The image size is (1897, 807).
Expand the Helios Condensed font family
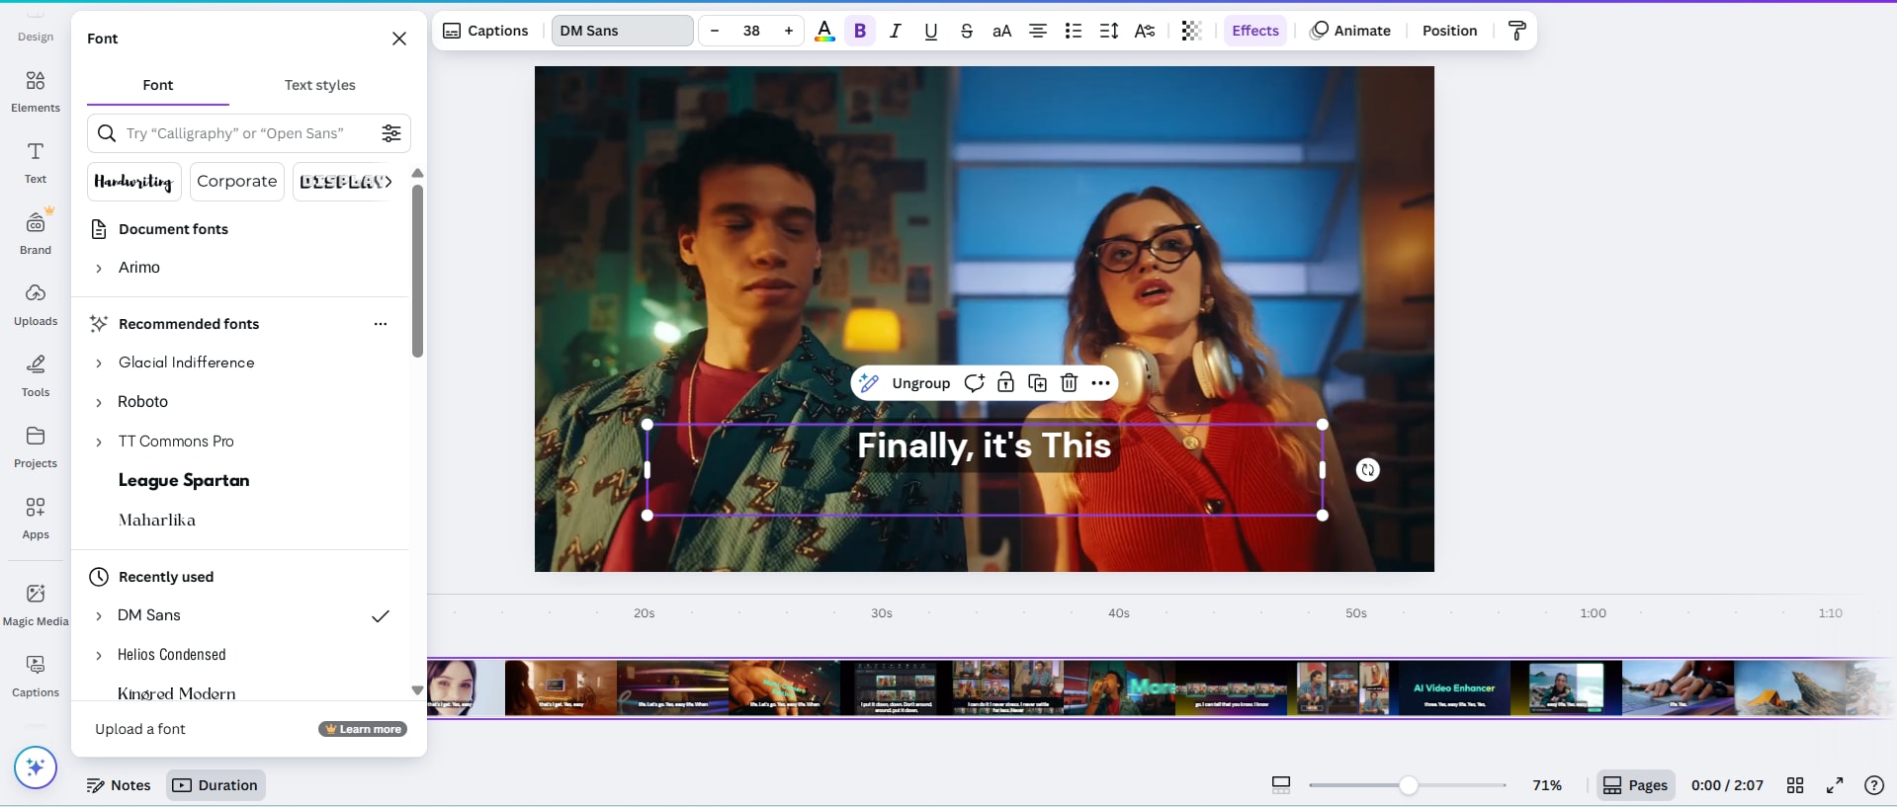pos(98,655)
